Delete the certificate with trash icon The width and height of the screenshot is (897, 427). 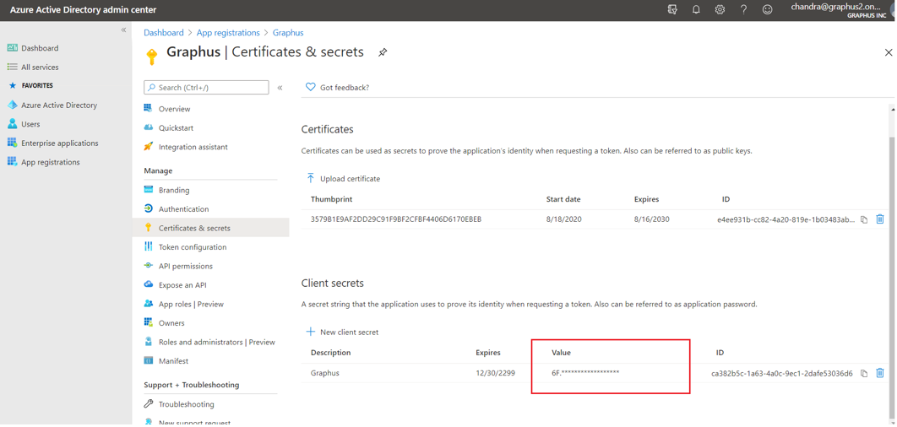880,219
